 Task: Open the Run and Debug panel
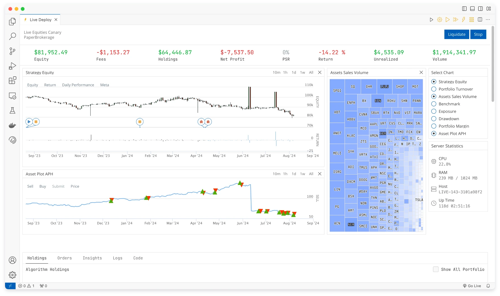12,66
